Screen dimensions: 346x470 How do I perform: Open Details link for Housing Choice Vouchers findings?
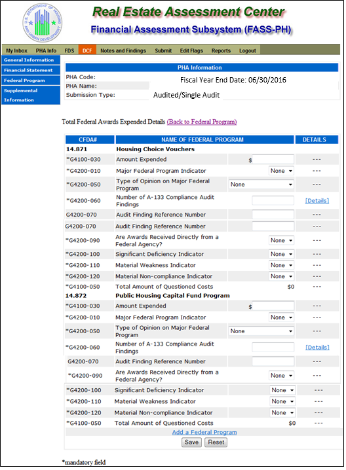point(317,200)
